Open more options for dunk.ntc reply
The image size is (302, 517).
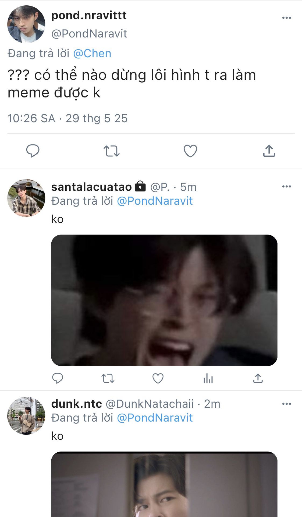point(286,404)
